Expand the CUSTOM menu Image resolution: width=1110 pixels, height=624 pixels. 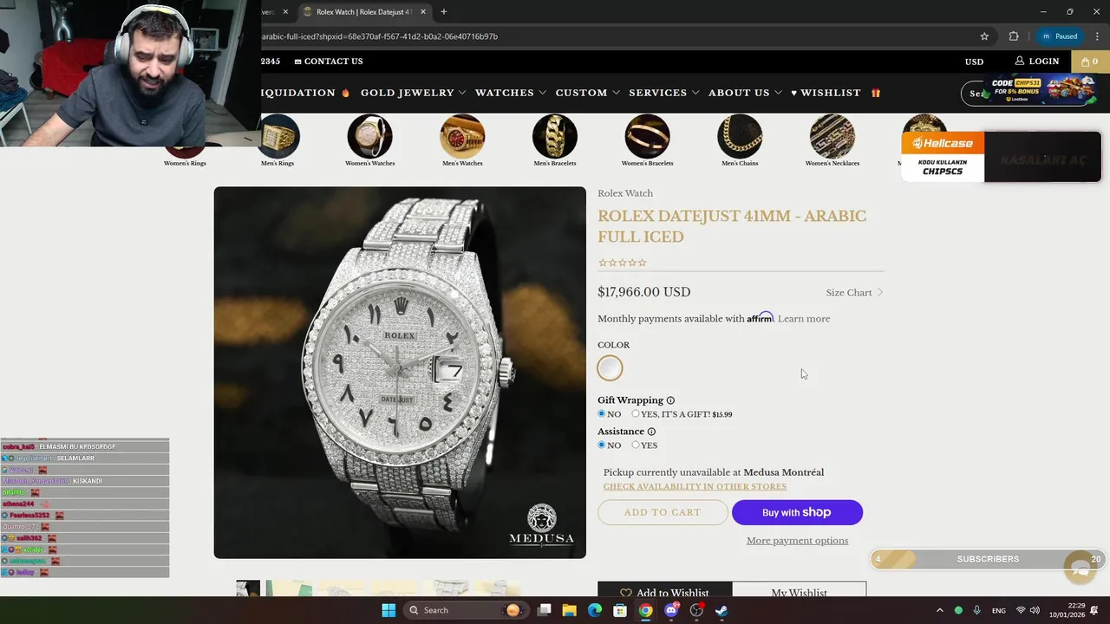[588, 93]
